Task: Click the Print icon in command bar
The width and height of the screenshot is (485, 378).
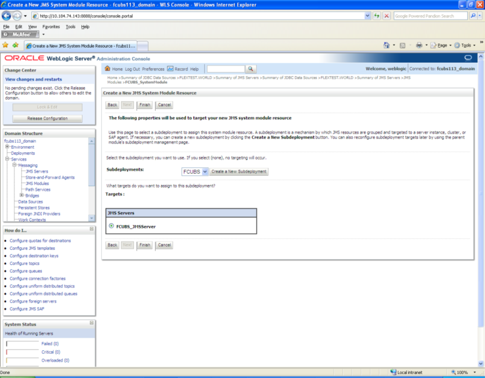Action: pyautogui.click(x=419, y=45)
